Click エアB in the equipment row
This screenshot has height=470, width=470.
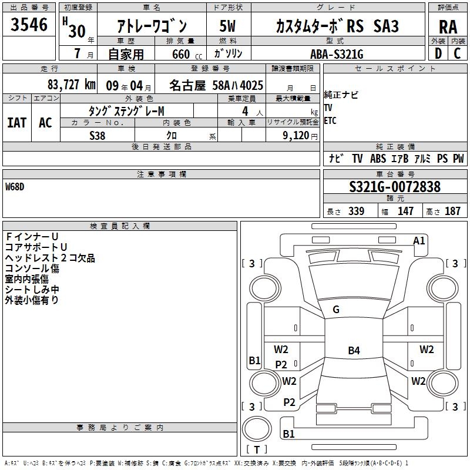pos(400,159)
